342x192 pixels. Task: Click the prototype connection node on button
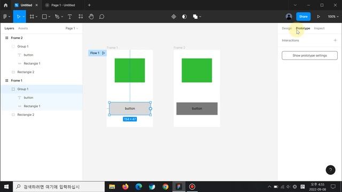tap(151, 109)
